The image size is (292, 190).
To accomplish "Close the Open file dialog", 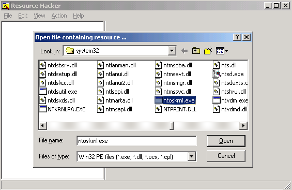I will coord(247,37).
